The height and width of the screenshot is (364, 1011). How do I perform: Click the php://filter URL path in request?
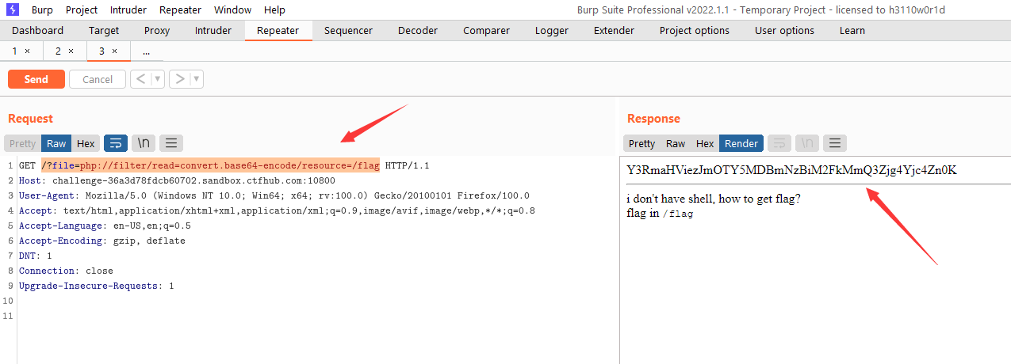tap(210, 165)
